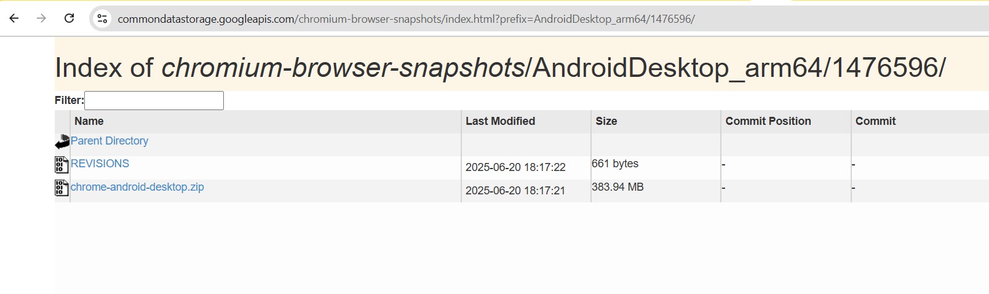Sort by the Name column header
989x294 pixels.
click(89, 121)
